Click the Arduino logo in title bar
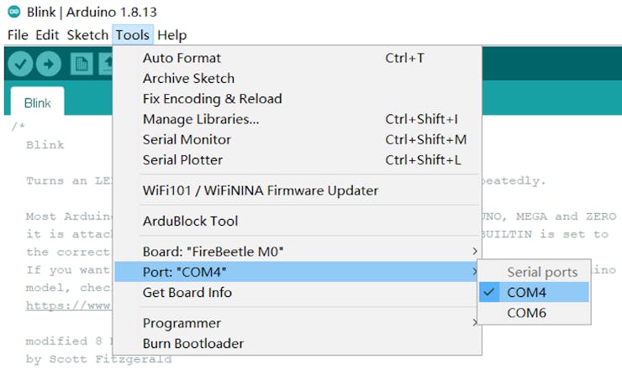 [13, 13]
